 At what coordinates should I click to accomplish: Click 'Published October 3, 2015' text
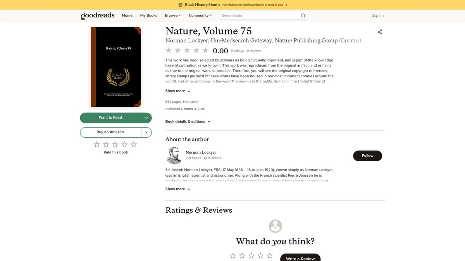coord(185,109)
